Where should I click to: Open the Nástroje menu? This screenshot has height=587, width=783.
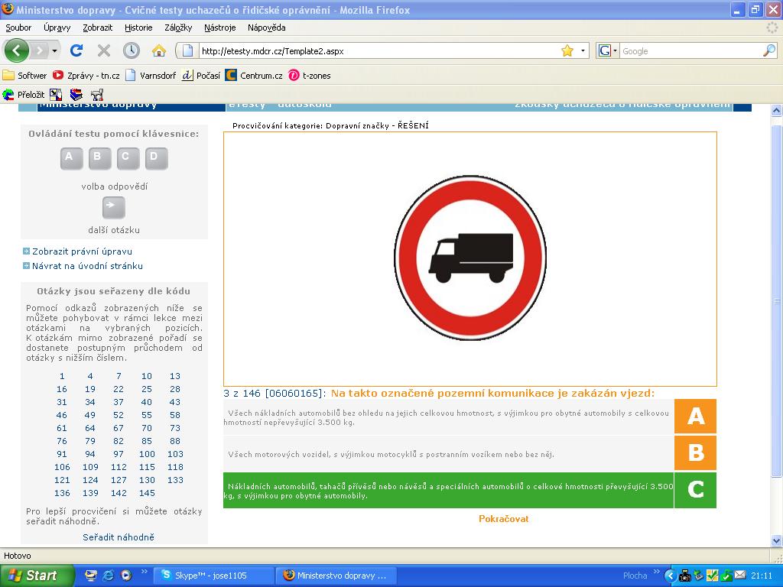click(220, 28)
